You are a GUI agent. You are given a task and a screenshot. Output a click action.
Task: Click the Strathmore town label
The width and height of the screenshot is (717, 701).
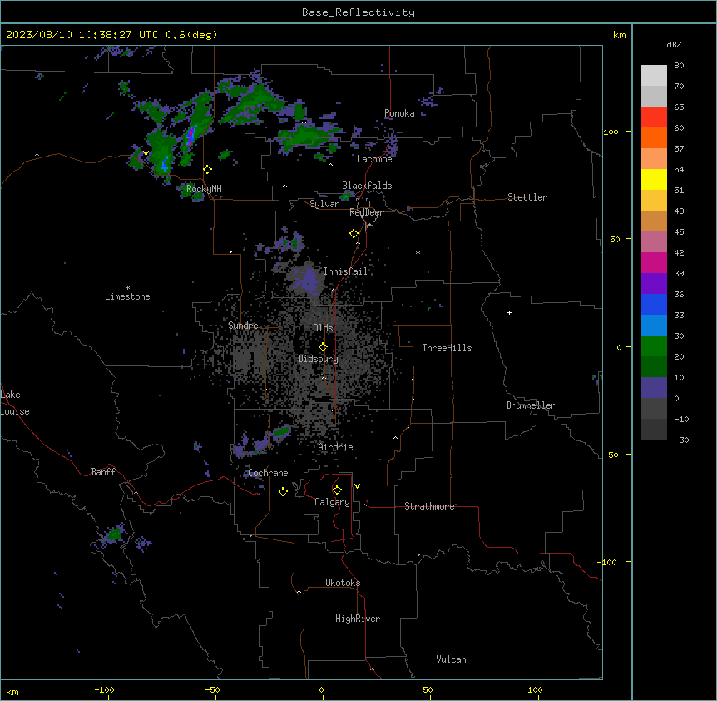(x=429, y=506)
